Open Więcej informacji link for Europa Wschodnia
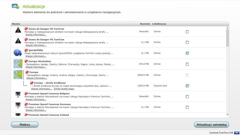Screen dimensions: 240x135 click(36, 67)
